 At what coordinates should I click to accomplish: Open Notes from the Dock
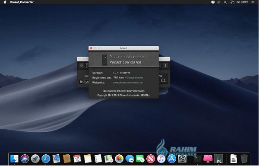(88, 159)
